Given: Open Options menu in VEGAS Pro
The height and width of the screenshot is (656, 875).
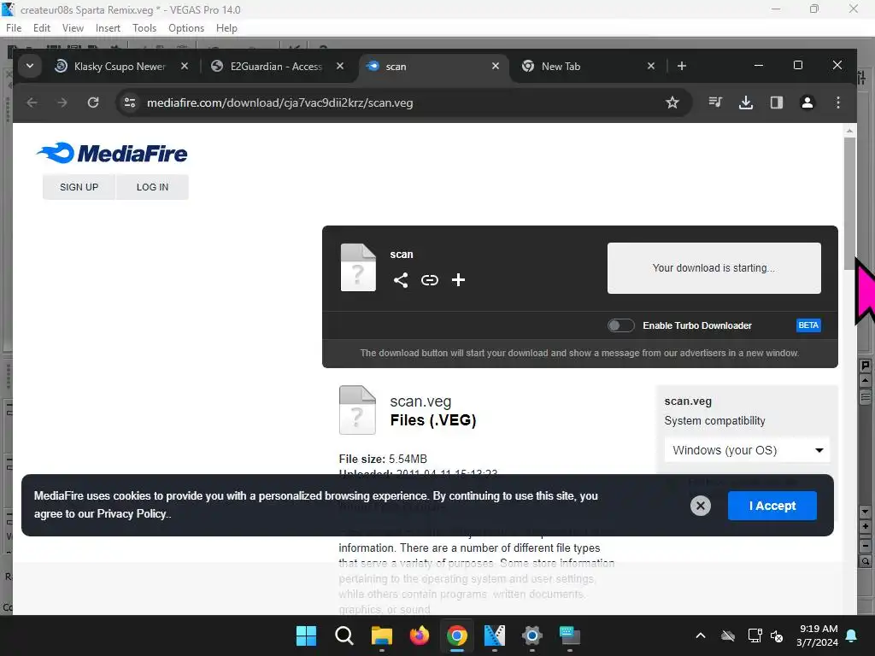Looking at the screenshot, I should (185, 28).
